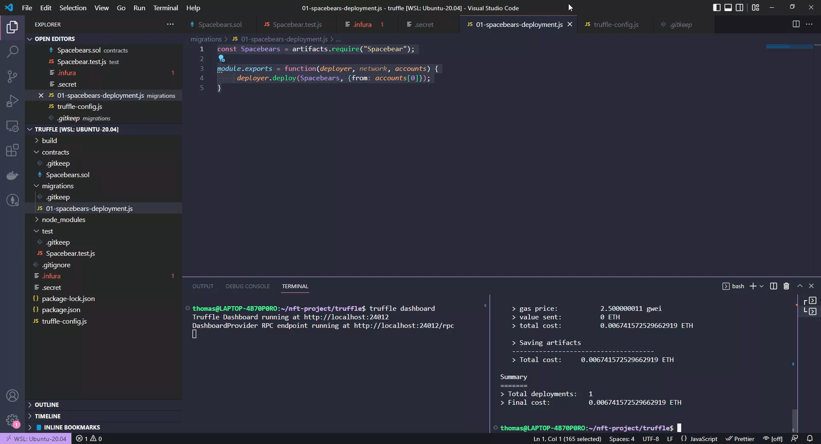
Task: Open the Terminal menu
Action: tap(165, 8)
